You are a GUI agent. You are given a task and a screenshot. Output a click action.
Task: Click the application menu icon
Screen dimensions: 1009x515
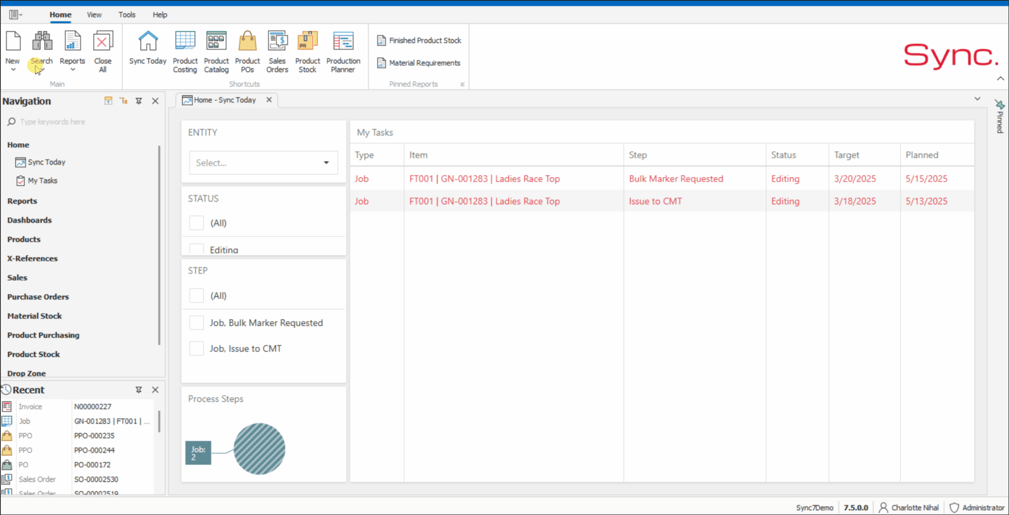point(14,15)
